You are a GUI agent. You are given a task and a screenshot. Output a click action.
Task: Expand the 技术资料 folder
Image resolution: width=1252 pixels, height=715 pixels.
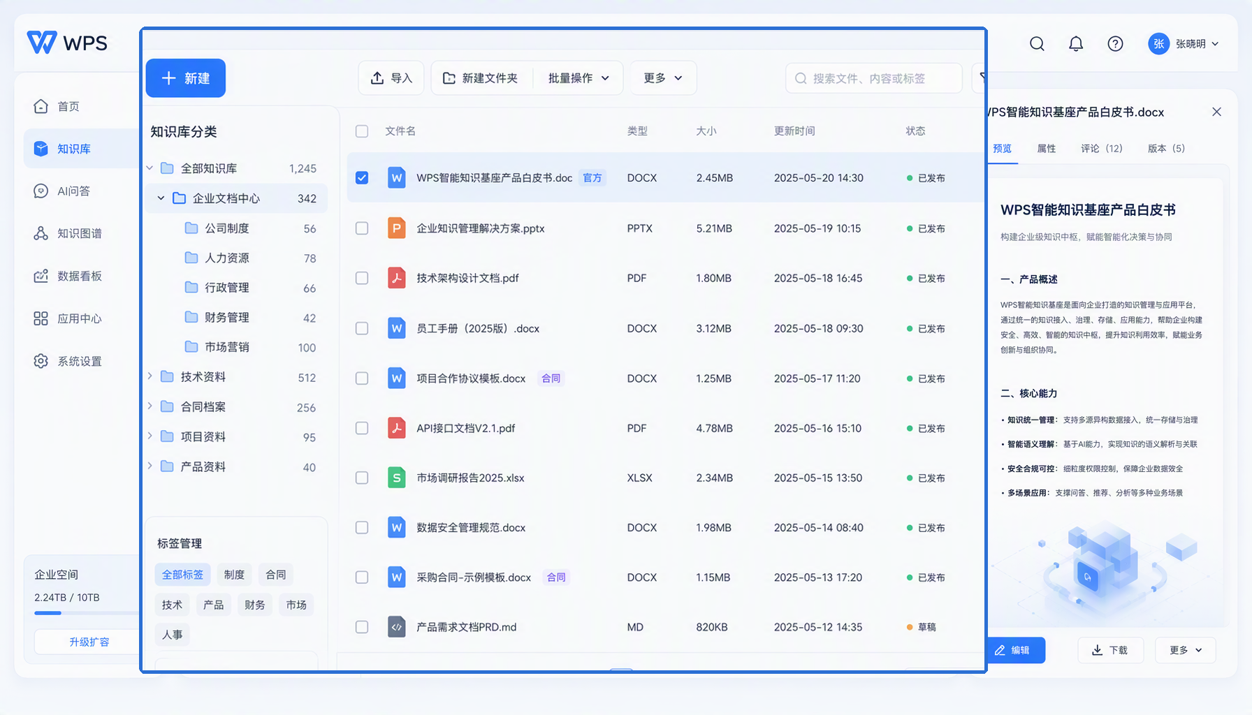tap(150, 376)
